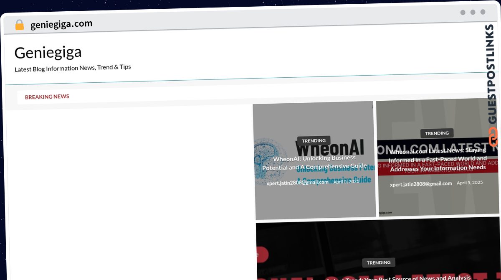The width and height of the screenshot is (501, 280).
Task: Open the Geniegiga site title
Action: coord(48,53)
